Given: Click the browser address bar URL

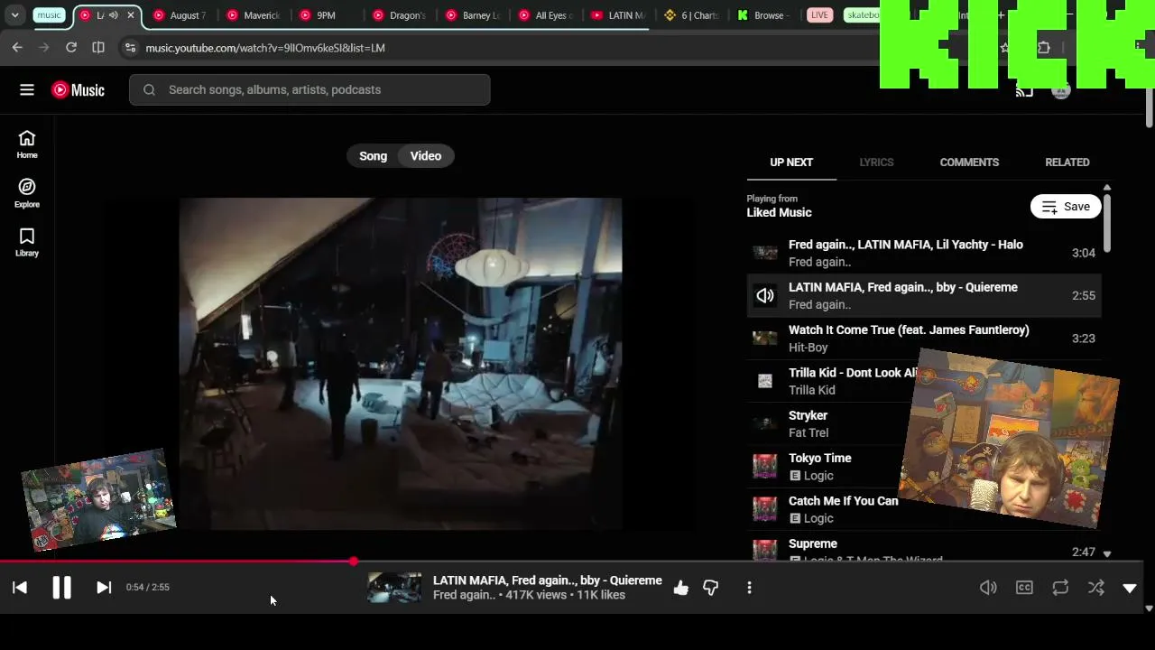Looking at the screenshot, I should (x=265, y=48).
